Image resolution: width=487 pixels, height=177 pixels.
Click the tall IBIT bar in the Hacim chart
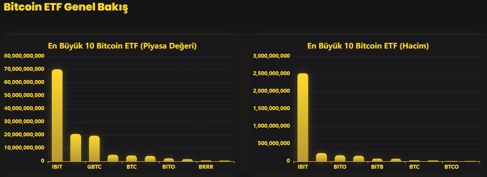303,117
